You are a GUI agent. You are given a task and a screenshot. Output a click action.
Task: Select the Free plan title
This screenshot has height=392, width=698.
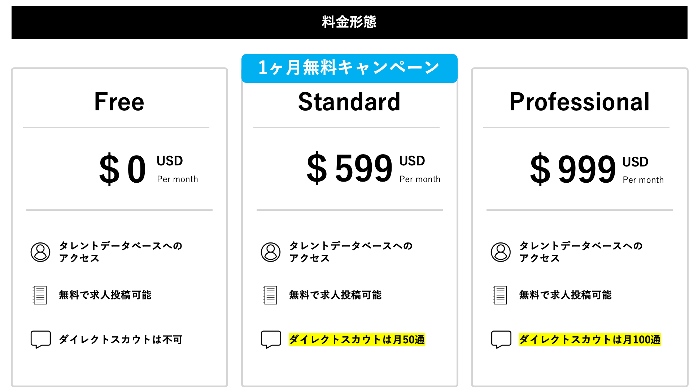click(119, 102)
